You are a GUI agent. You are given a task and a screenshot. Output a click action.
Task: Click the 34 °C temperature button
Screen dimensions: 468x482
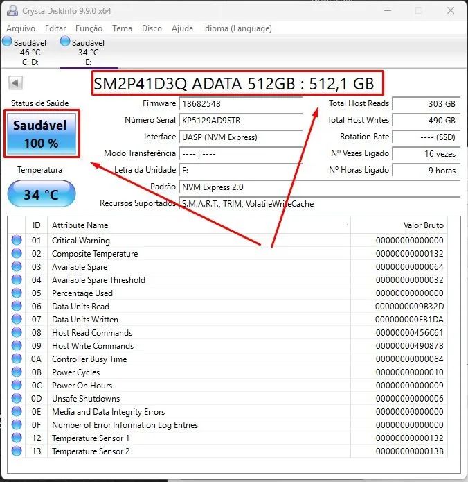tap(42, 194)
